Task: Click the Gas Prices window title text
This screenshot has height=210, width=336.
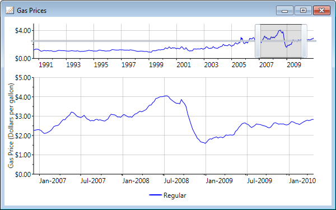Action: coord(32,11)
